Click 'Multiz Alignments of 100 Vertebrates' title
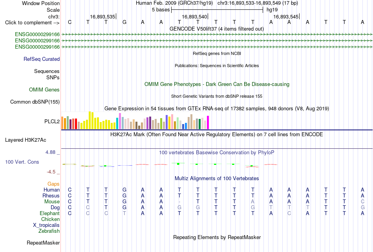Screen dimensions: 373x252 coord(217,179)
